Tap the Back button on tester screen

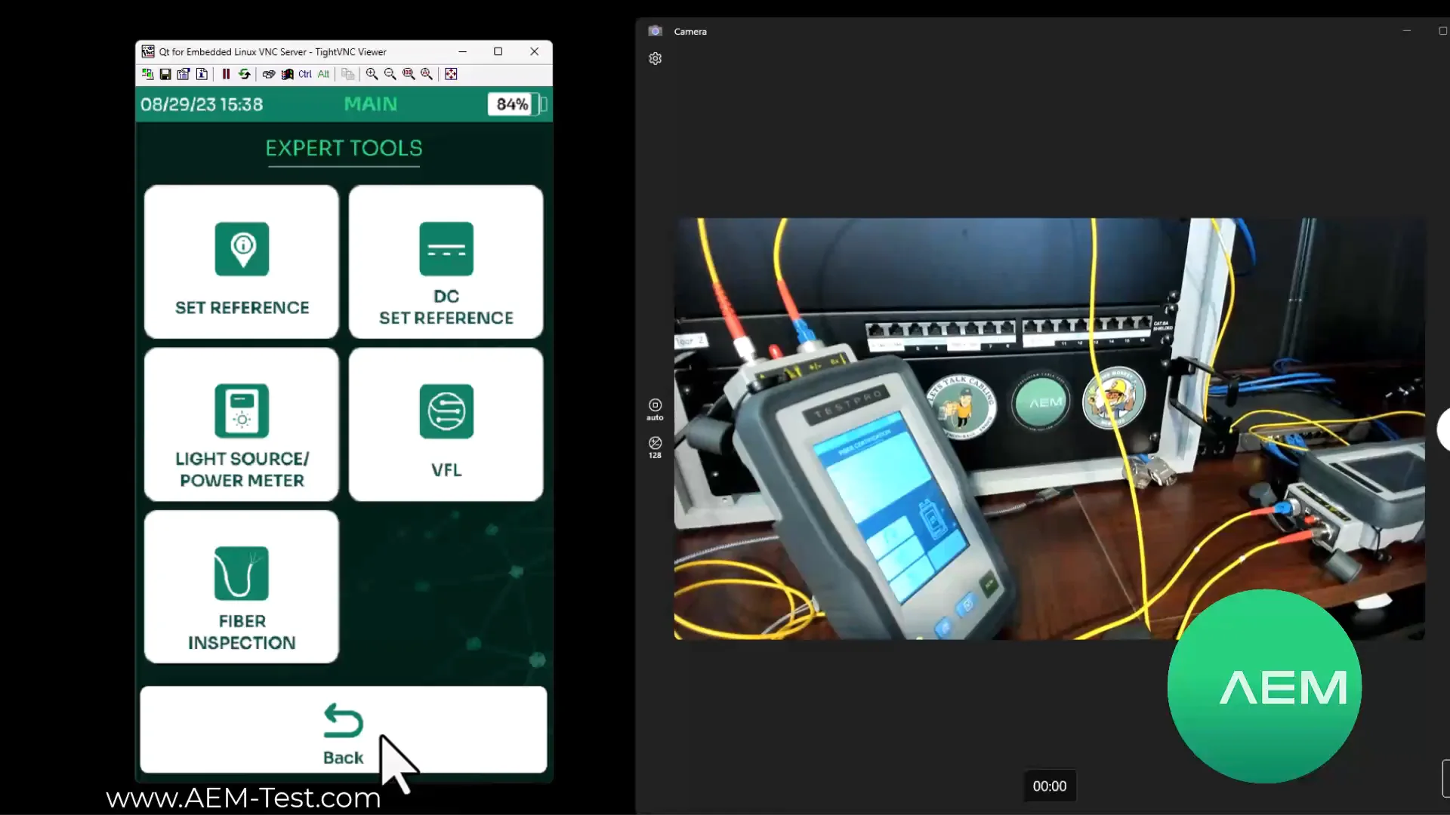point(344,730)
